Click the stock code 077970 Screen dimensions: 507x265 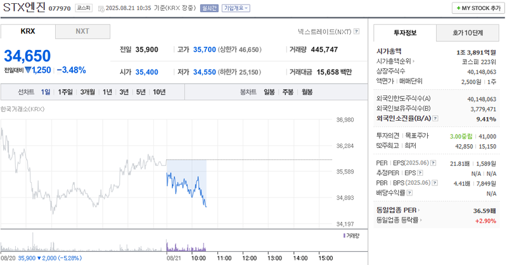60,8
